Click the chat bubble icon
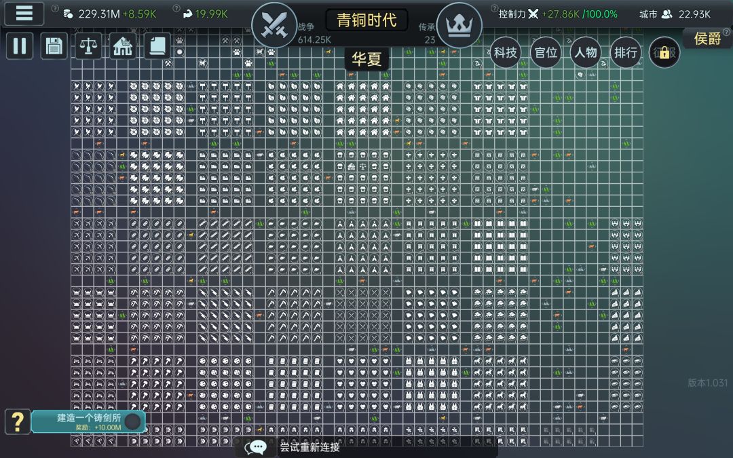 tap(257, 447)
